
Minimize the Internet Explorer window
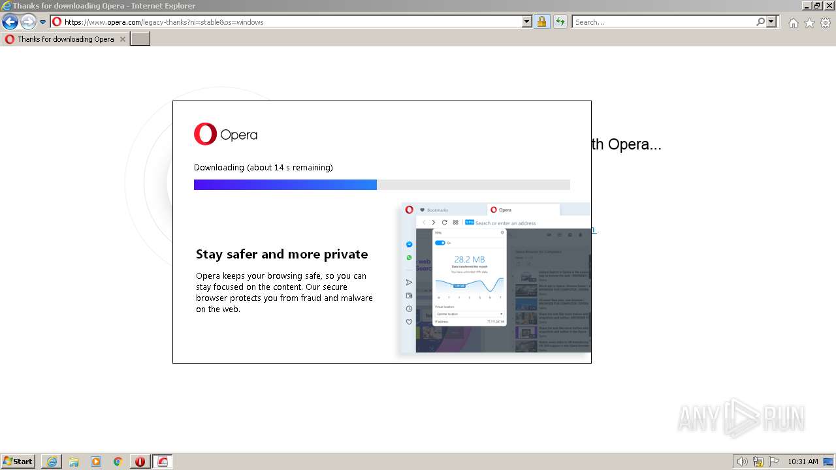tap(807, 6)
